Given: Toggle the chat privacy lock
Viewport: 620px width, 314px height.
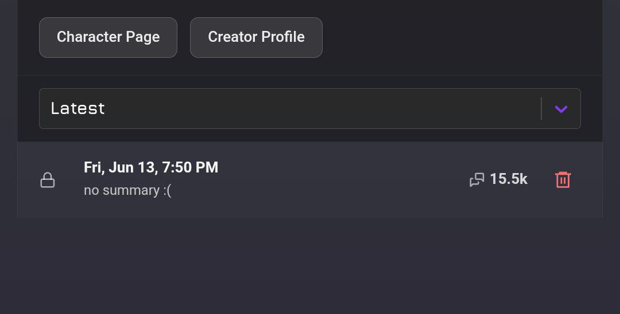Looking at the screenshot, I should [x=48, y=180].
